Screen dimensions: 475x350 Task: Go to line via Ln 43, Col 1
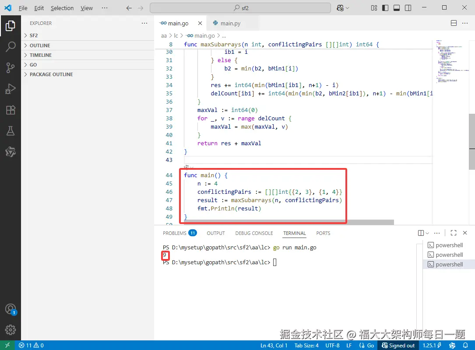[x=274, y=345]
